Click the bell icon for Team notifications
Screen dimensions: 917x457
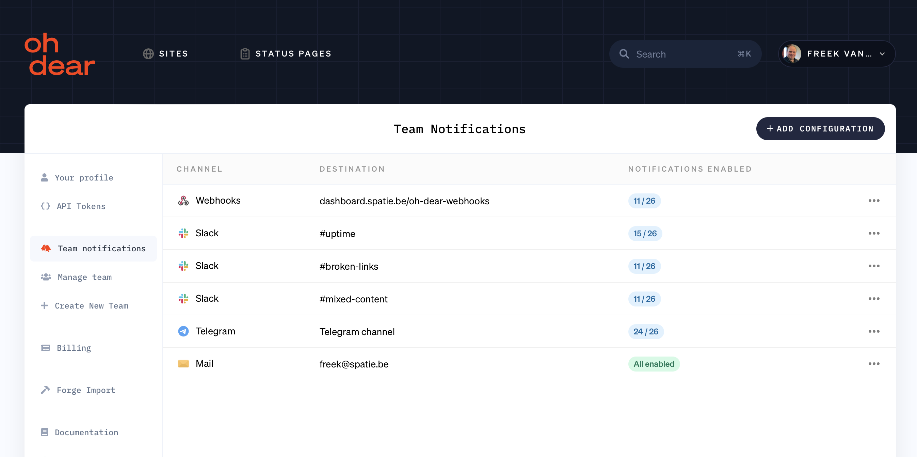[x=46, y=248]
